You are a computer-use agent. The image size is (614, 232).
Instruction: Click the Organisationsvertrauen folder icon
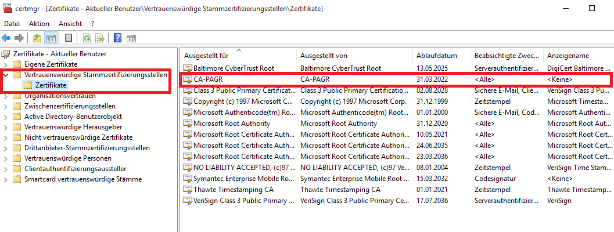[x=16, y=96]
